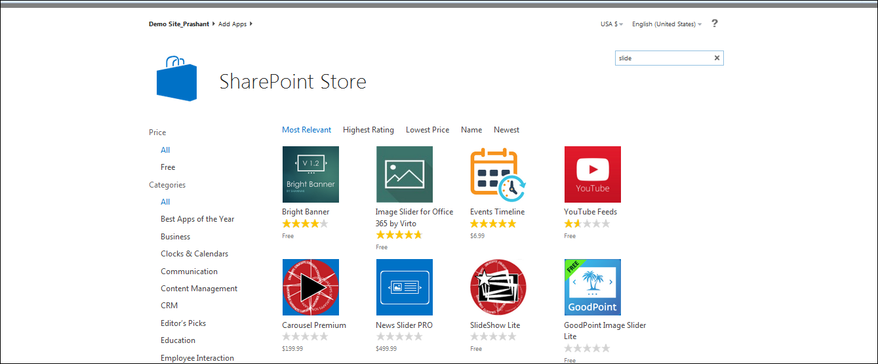Open the News Slider PRO title link
Screen dimensions: 878x364
(405, 325)
